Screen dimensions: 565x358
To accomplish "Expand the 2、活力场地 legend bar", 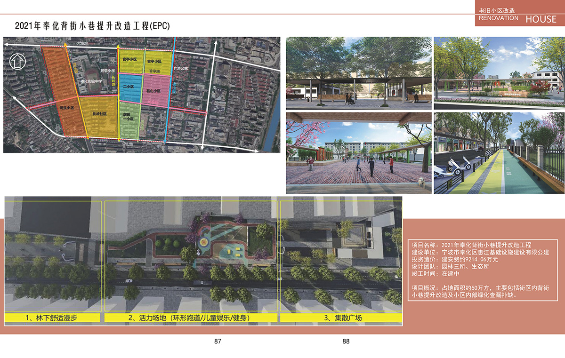I will pos(191,317).
